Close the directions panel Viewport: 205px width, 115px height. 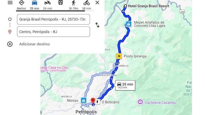tap(97, 3)
